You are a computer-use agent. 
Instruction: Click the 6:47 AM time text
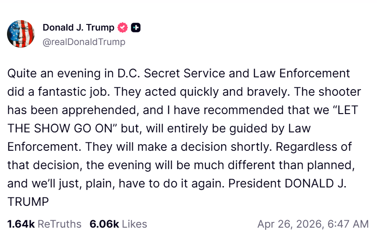click(x=348, y=224)
